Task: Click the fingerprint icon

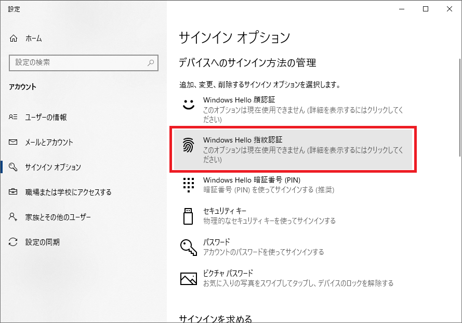Action: pos(188,145)
